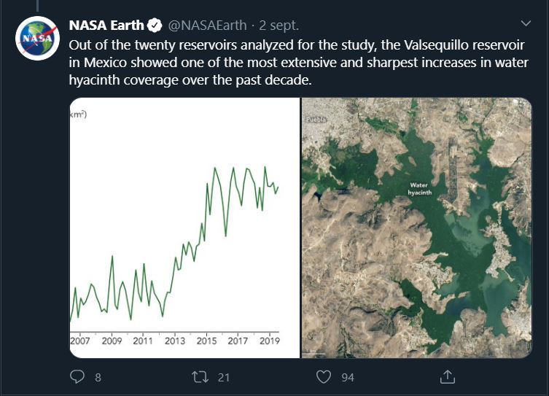The height and width of the screenshot is (396, 549).
Task: Expand the tweet options chevron
Action: (x=526, y=23)
